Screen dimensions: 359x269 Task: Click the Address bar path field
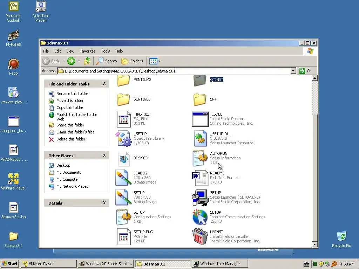[x=174, y=71]
